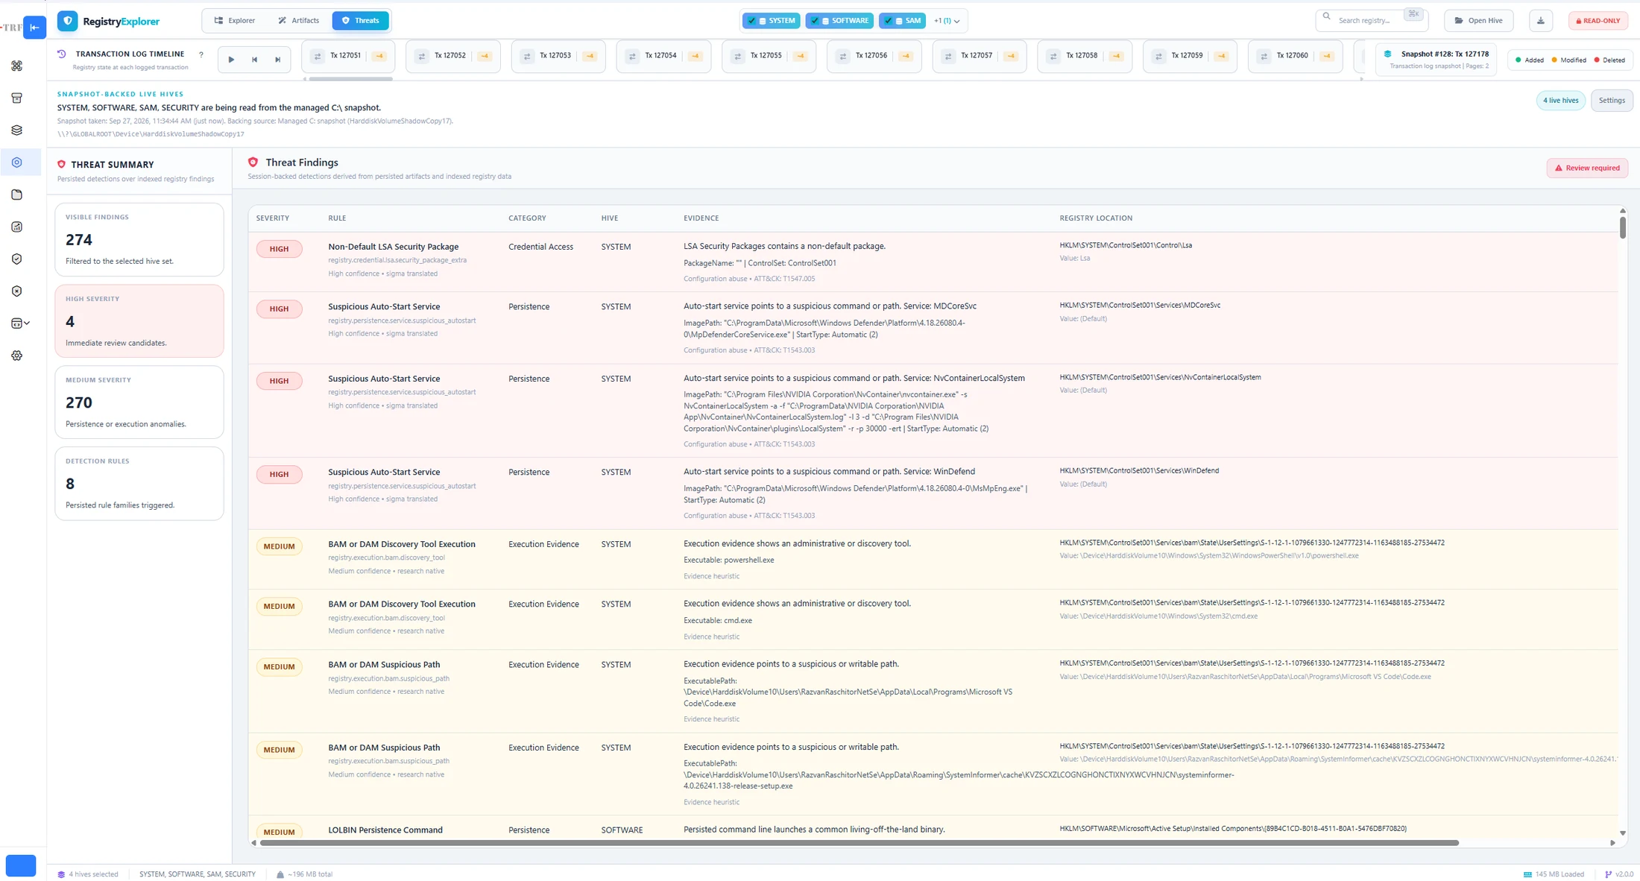Expand the +1 additional hives dropdown
Viewport: 1640px width, 881px height.
pyautogui.click(x=947, y=21)
